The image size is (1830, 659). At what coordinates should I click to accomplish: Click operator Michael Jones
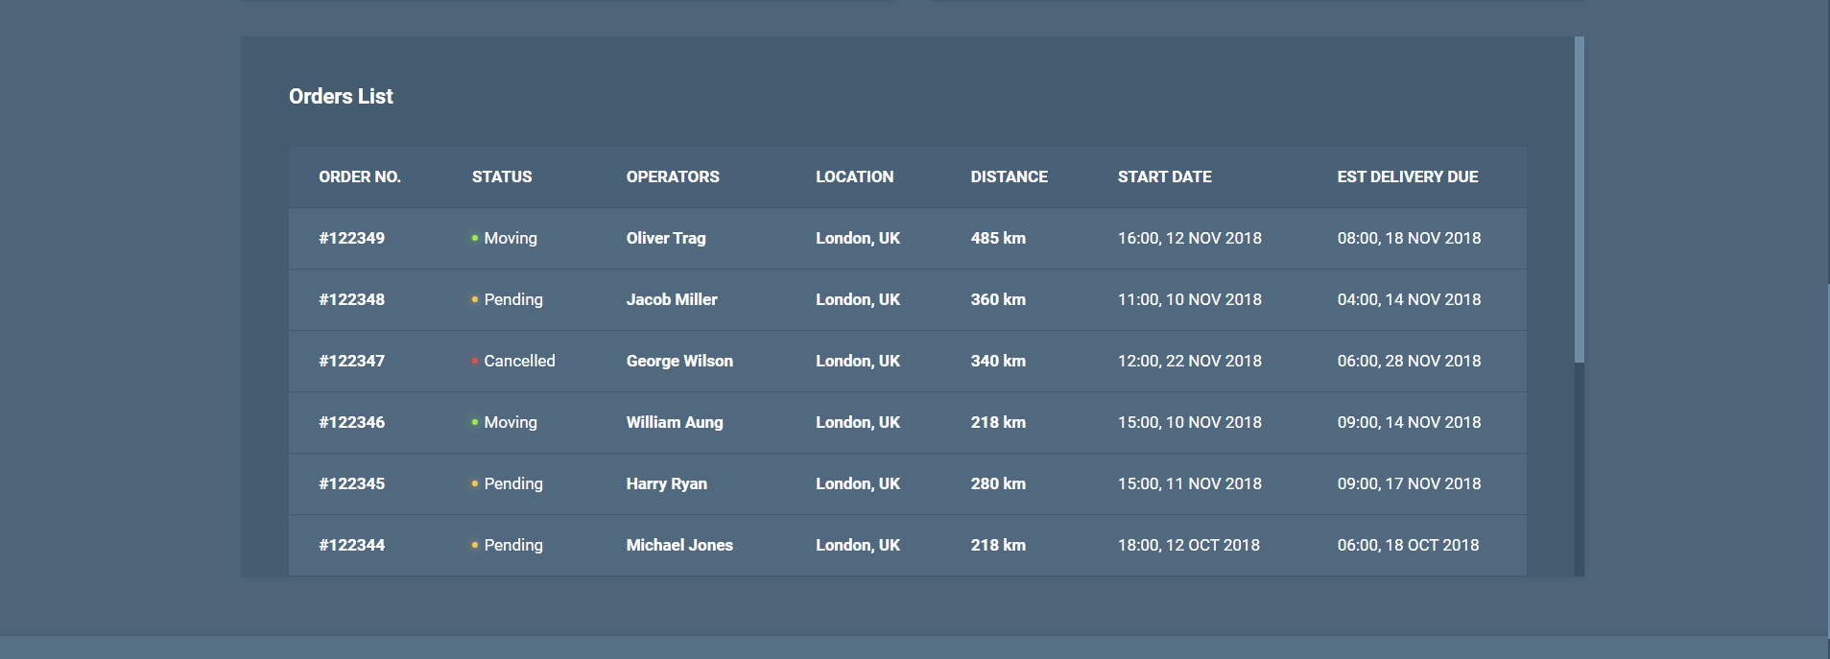pyautogui.click(x=679, y=545)
